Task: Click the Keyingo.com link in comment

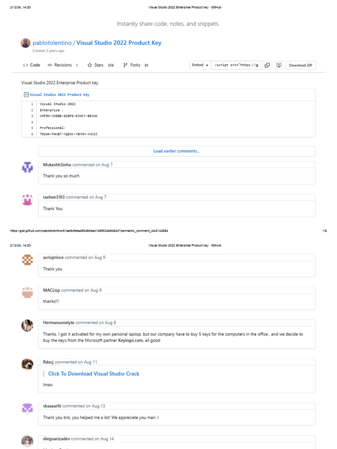Action: pyautogui.click(x=130, y=341)
